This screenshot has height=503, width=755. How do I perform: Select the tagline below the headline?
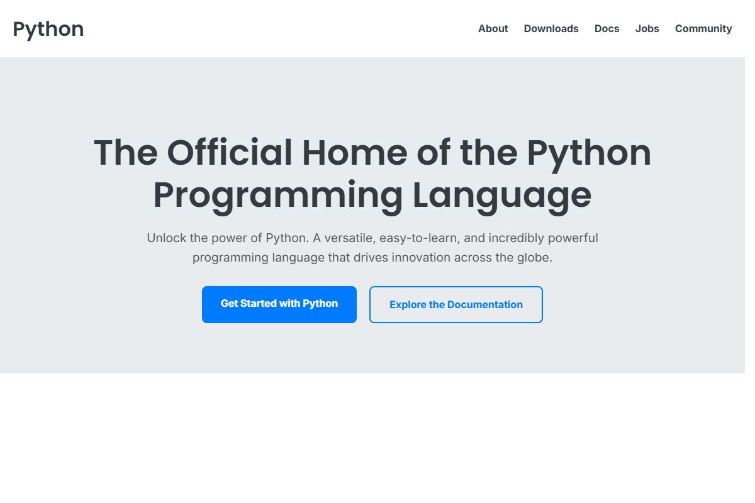tap(372, 247)
